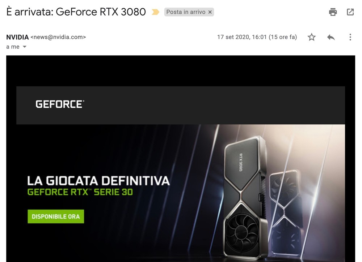Print this email with the printer icon
This screenshot has width=362, height=262.
(333, 12)
